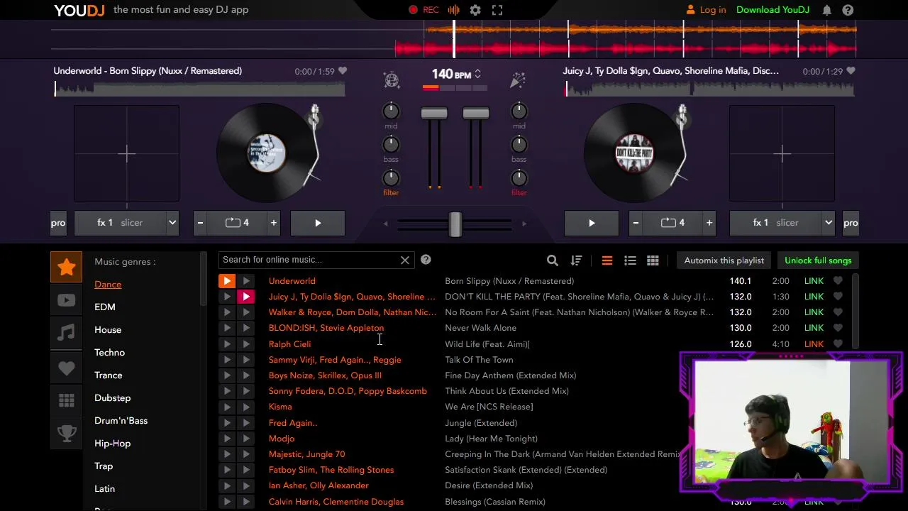The width and height of the screenshot is (908, 511).
Task: Open the music note sidebar tab
Action: (67, 333)
